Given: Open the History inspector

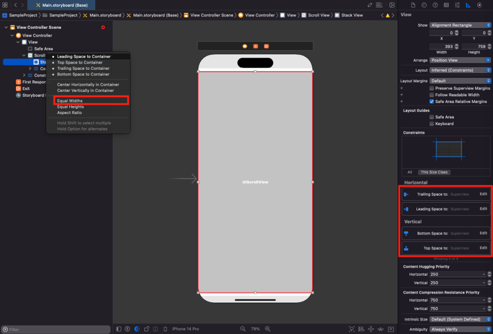Looking at the screenshot, I should [x=424, y=4].
